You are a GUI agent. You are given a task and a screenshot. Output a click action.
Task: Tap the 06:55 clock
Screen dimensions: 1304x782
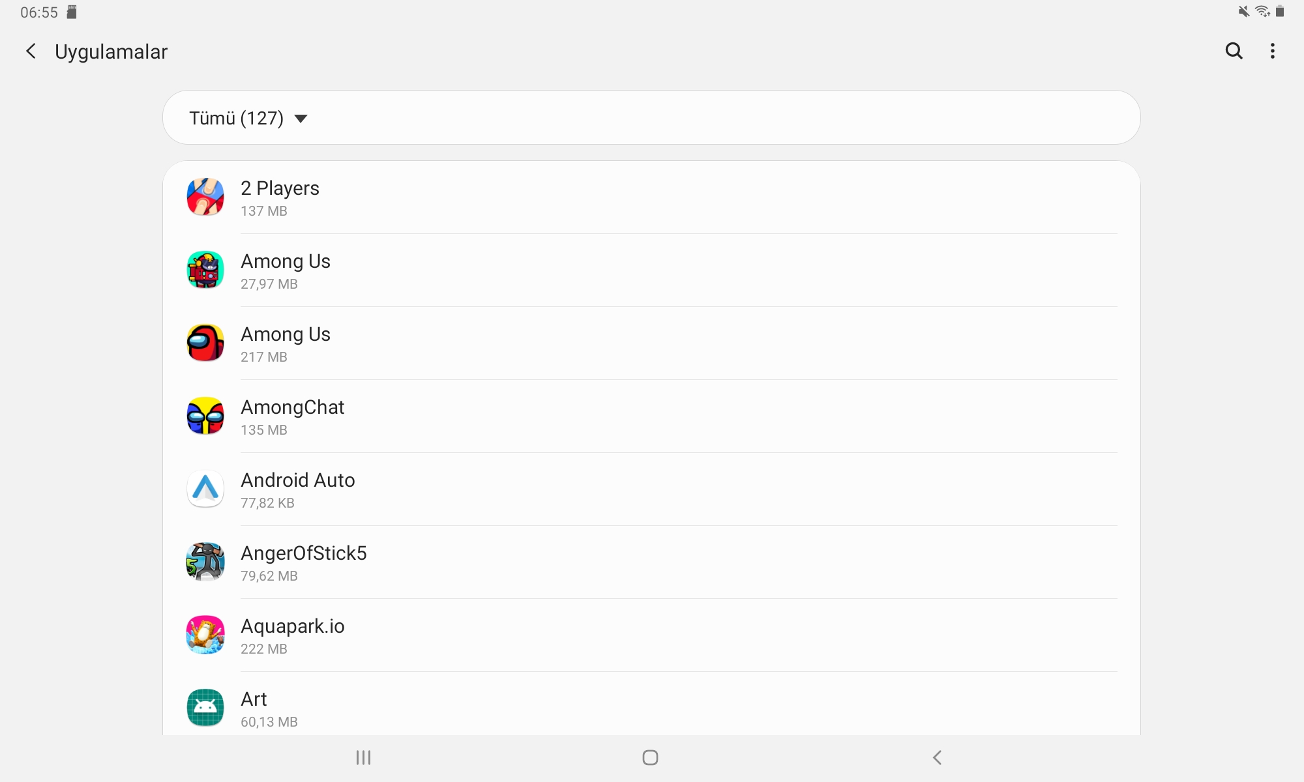coord(39,12)
